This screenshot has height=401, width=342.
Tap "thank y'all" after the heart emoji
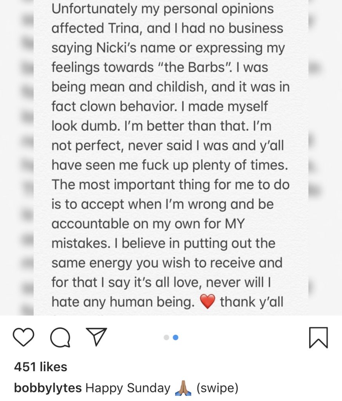(x=252, y=302)
